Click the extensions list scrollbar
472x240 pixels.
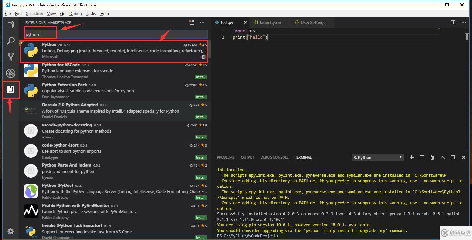pyautogui.click(x=209, y=49)
